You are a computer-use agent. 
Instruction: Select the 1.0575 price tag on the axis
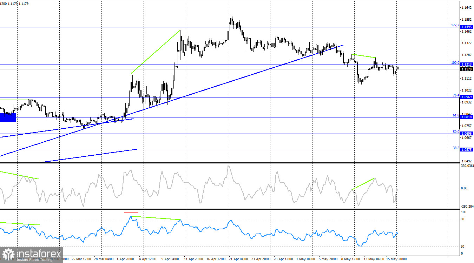467,150
